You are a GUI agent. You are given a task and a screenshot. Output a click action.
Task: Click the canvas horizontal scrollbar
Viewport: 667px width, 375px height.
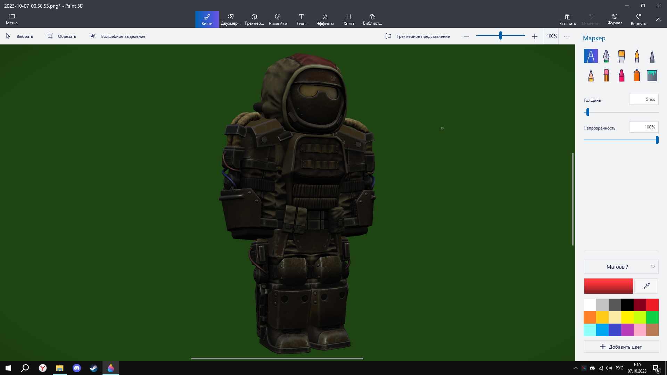click(277, 358)
